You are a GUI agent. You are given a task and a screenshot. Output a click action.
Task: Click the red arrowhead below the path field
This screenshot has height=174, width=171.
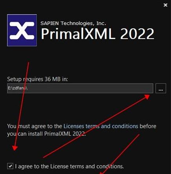coord(147,97)
